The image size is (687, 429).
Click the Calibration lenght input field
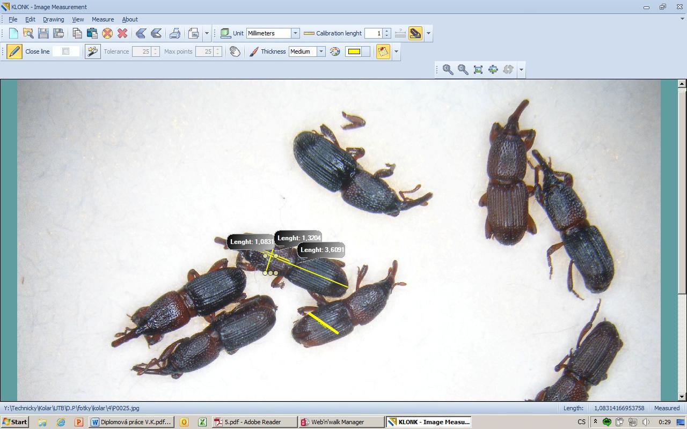tap(374, 33)
